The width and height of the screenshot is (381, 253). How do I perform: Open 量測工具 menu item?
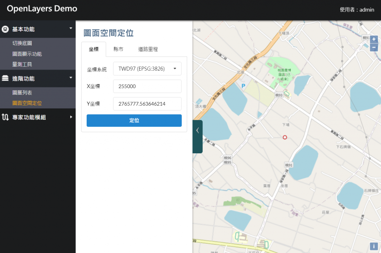pyautogui.click(x=22, y=64)
